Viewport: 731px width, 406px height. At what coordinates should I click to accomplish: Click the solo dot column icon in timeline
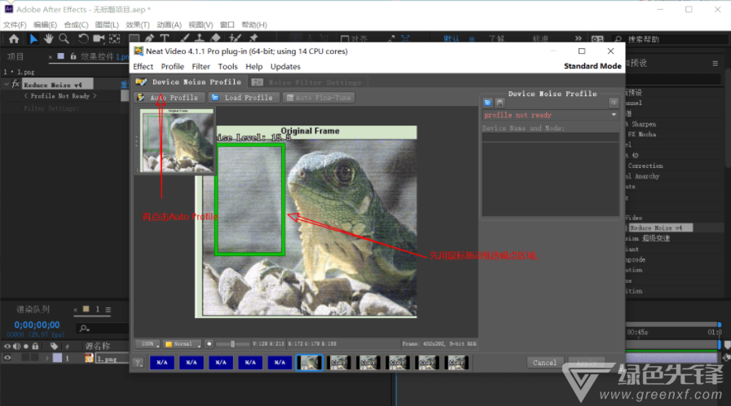[x=26, y=346]
